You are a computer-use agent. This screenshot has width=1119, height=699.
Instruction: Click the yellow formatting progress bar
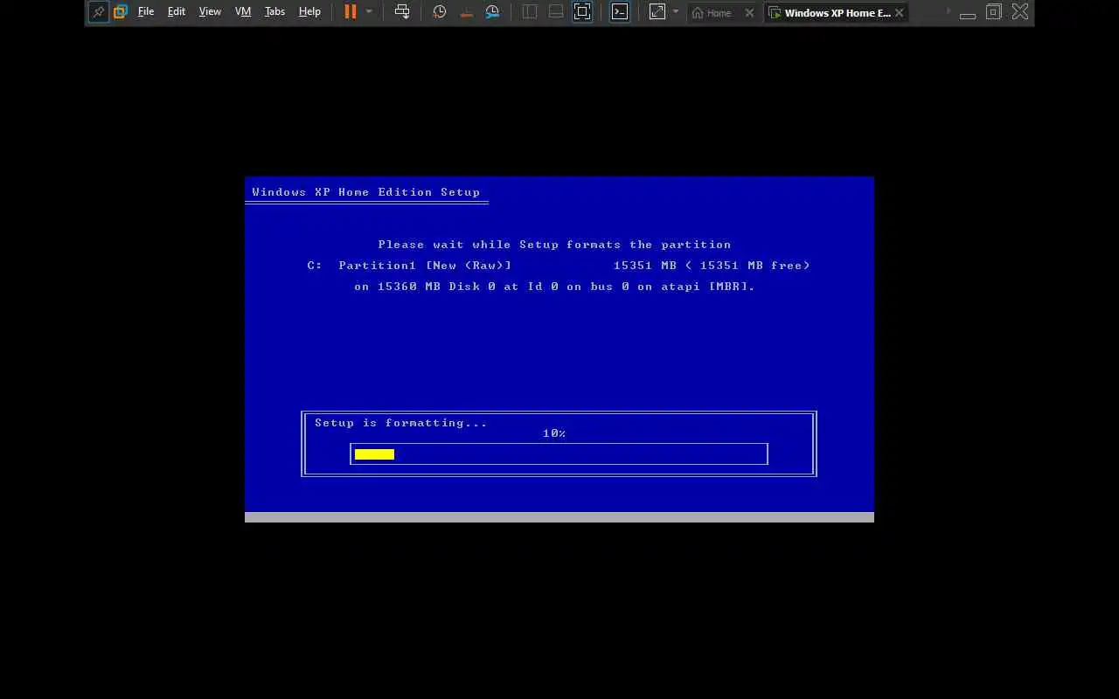pyautogui.click(x=374, y=454)
